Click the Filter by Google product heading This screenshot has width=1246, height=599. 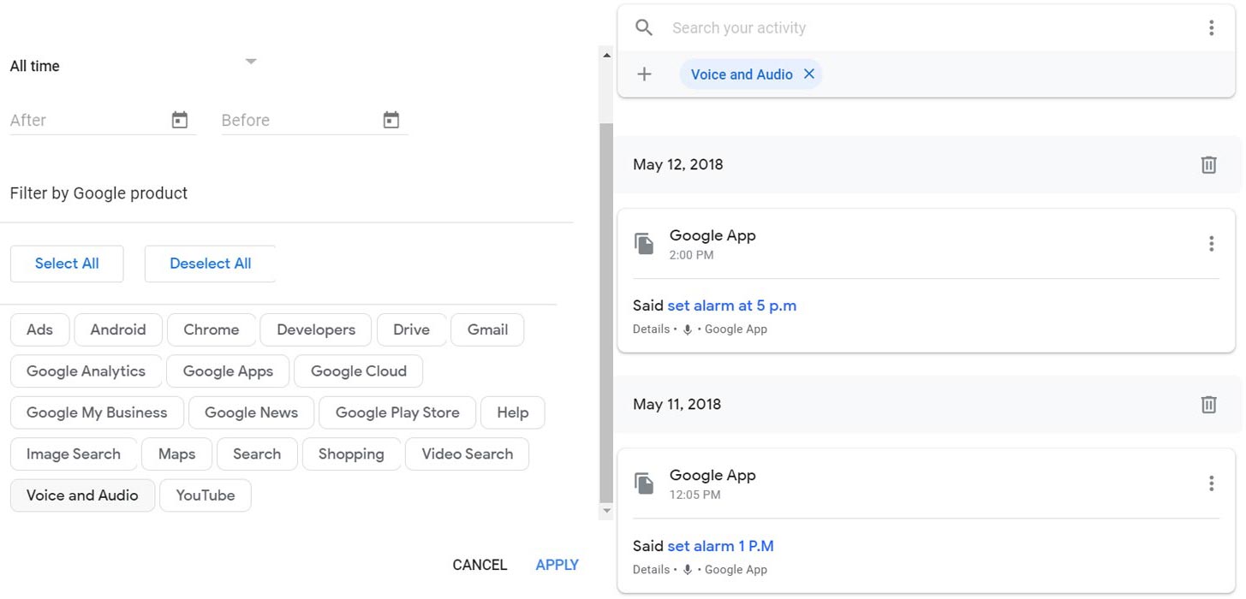pos(98,193)
